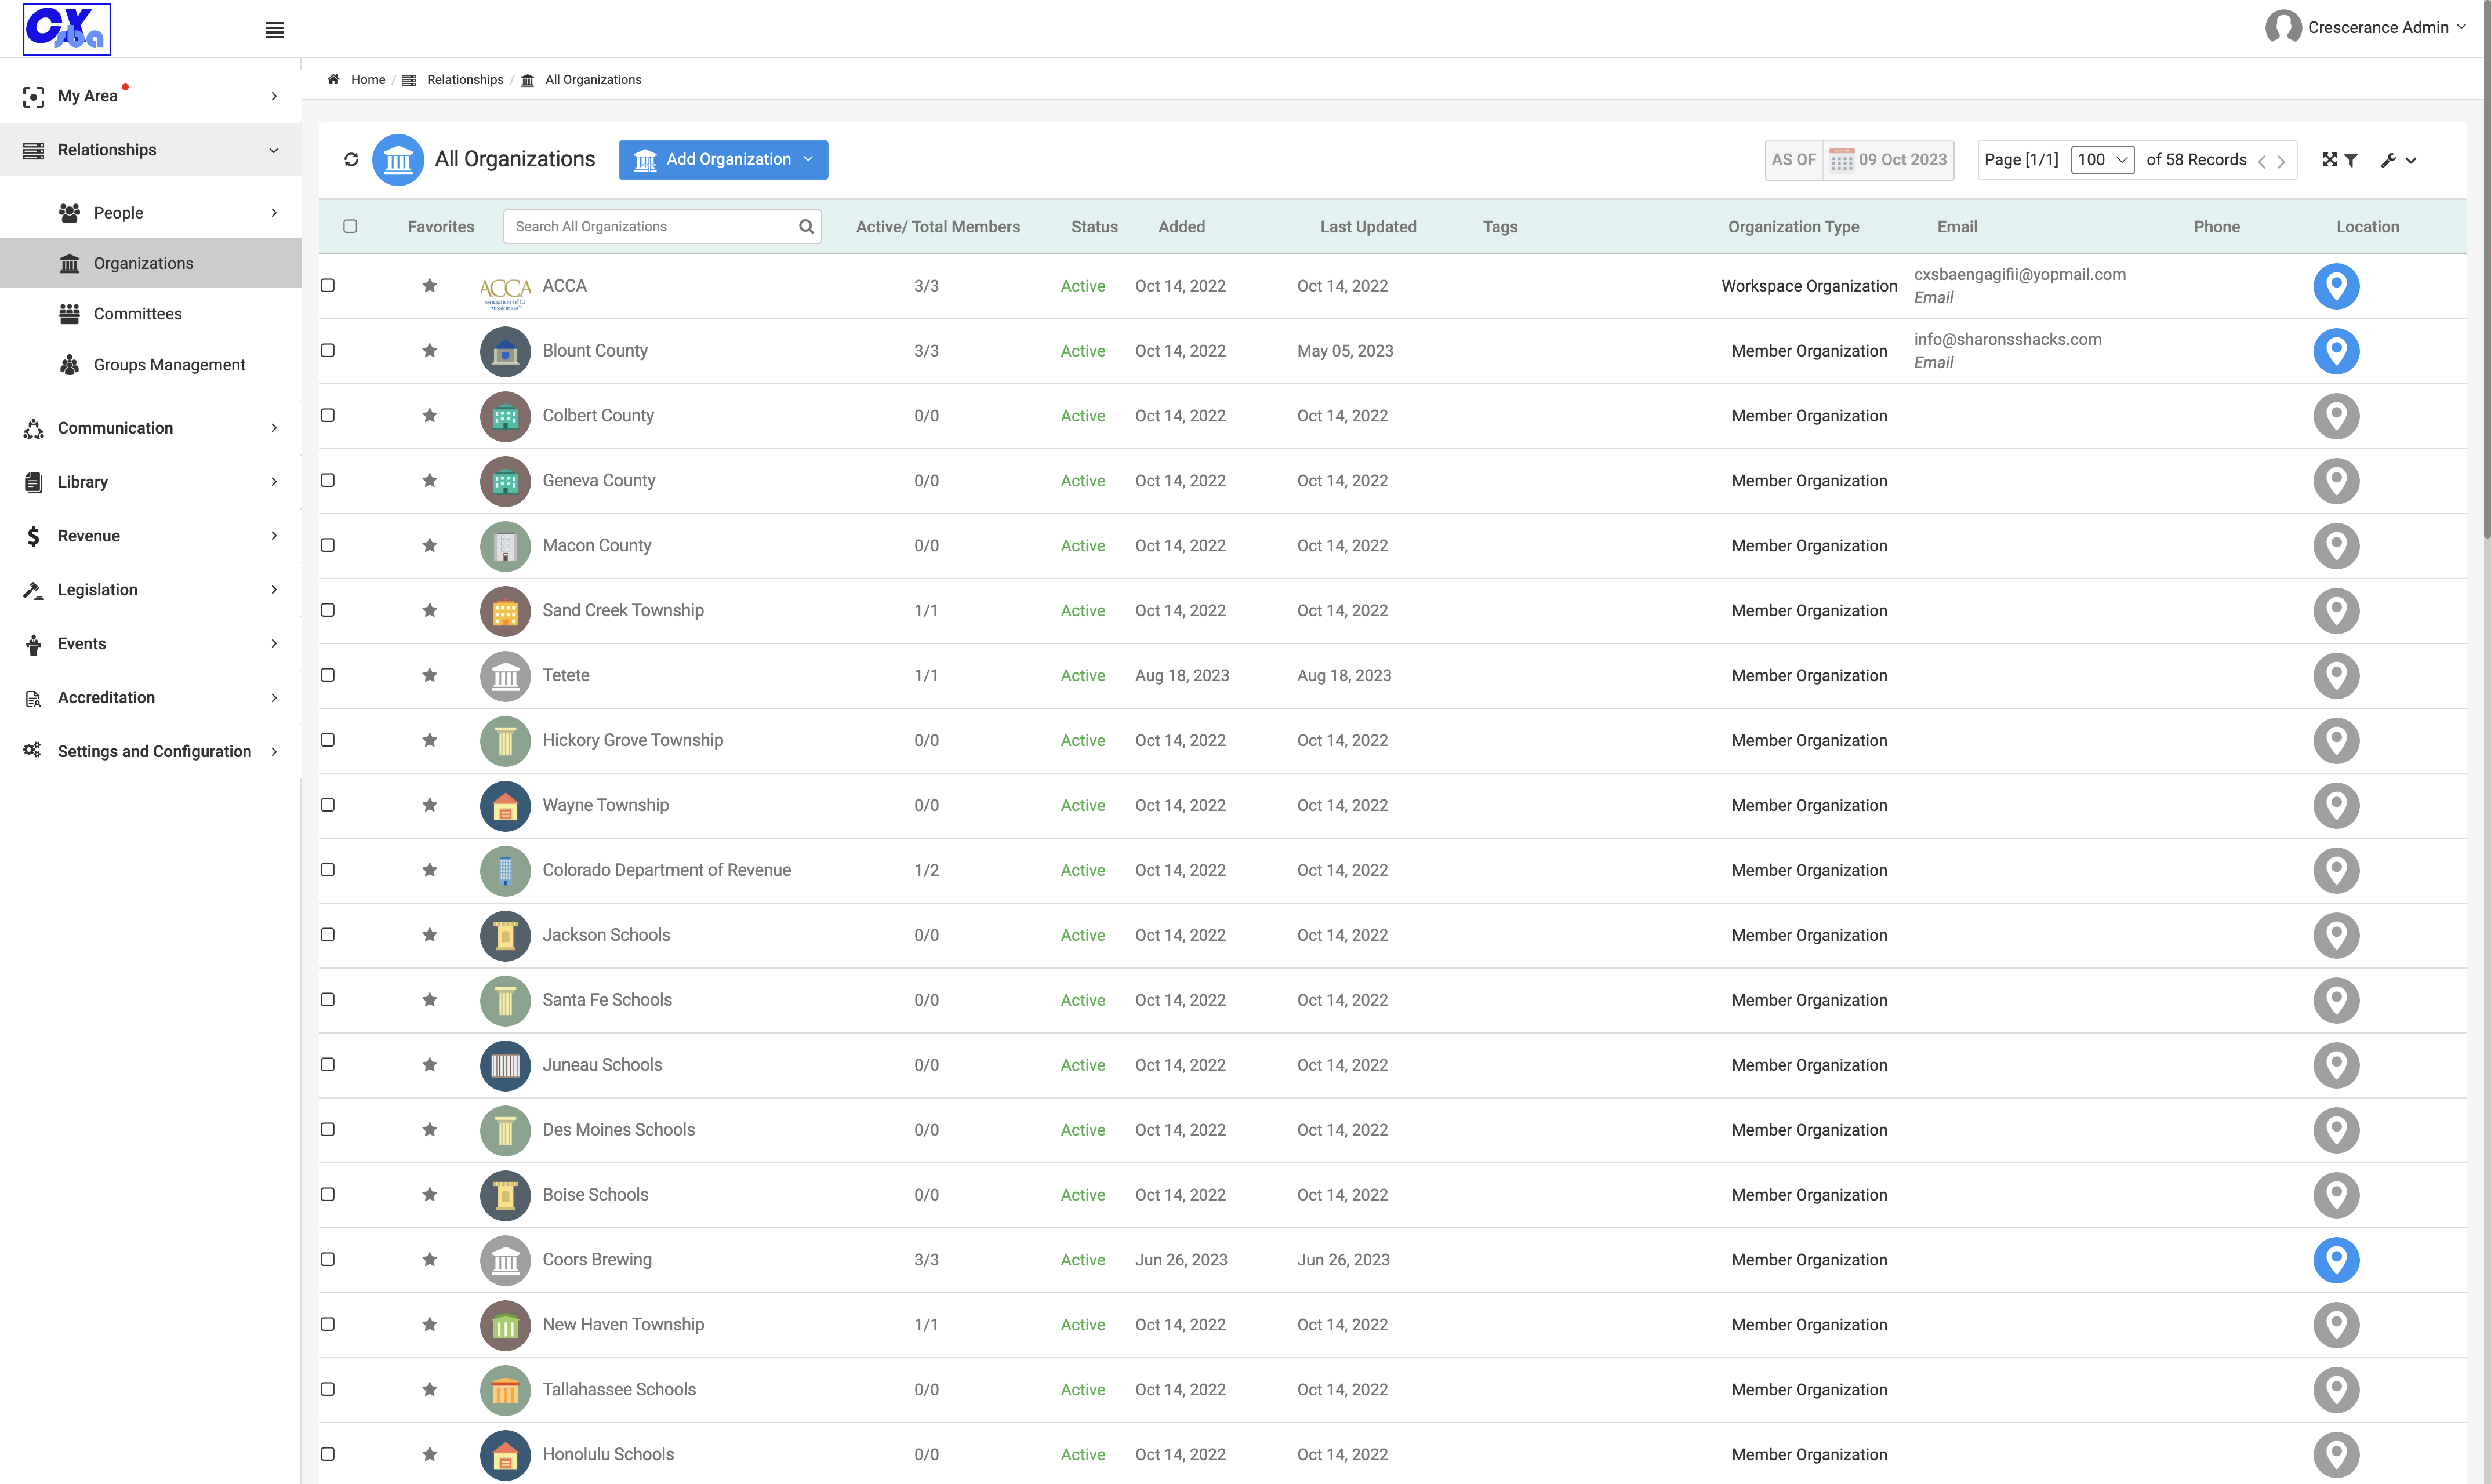The width and height of the screenshot is (2491, 1484).
Task: Open the Crescerance Admin user menu
Action: click(2365, 27)
